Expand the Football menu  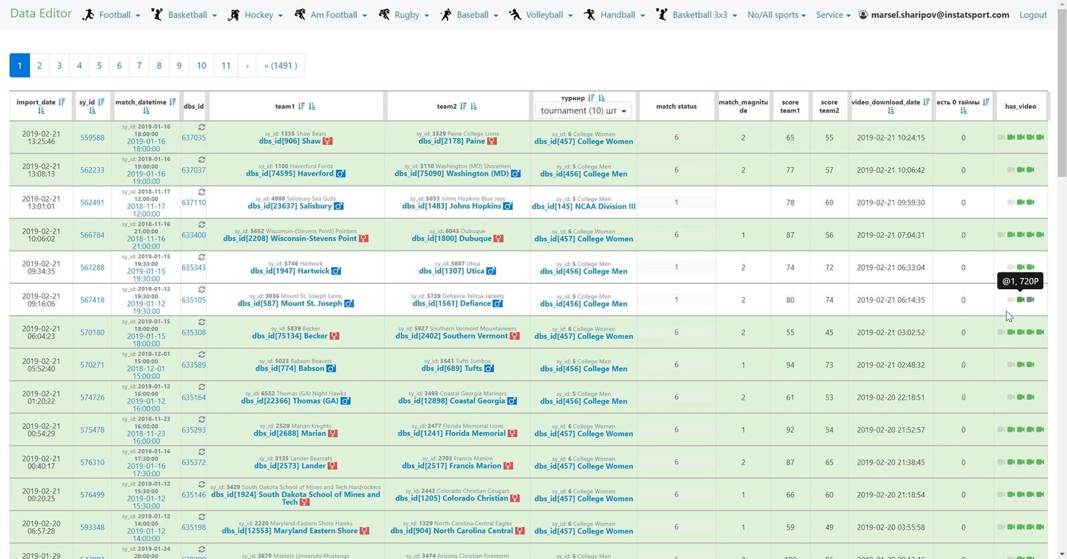tap(111, 15)
